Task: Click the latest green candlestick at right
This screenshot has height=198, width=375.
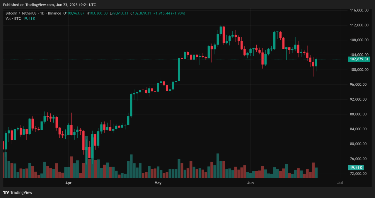Action: (x=316, y=63)
